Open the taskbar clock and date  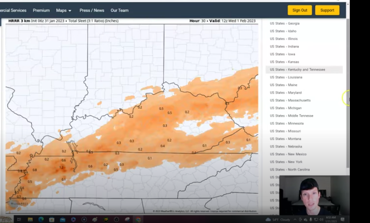coord(330,219)
